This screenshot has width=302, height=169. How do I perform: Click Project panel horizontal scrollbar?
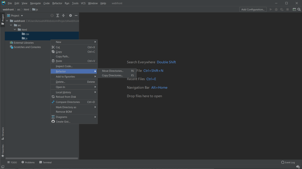click(x=42, y=158)
